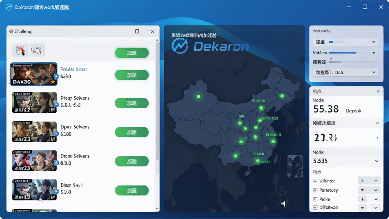Viewport: 389px width, 219px height.
Task: Accelerate the Blasn Seall game
Action: (x=132, y=190)
